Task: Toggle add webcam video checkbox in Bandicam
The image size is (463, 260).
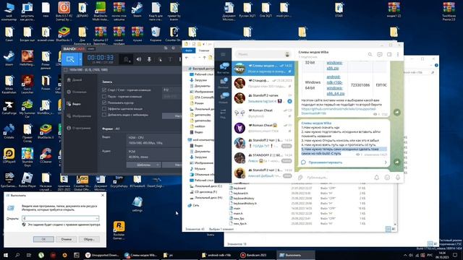Action: tap(104, 115)
